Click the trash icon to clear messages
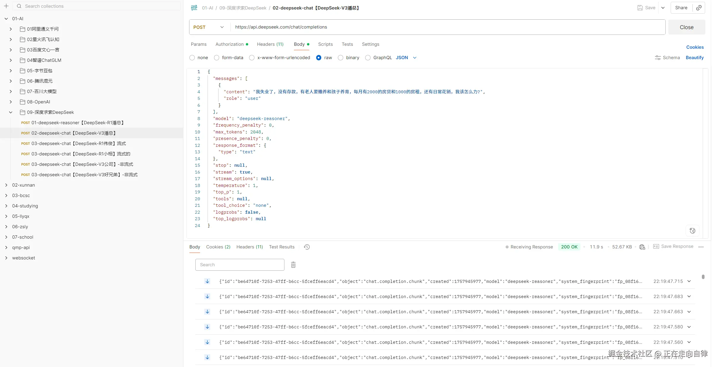 tap(293, 265)
